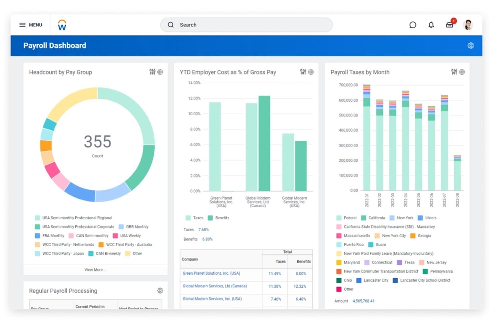
Task: Click the Benefits 6.80% value
Action: 207,239
